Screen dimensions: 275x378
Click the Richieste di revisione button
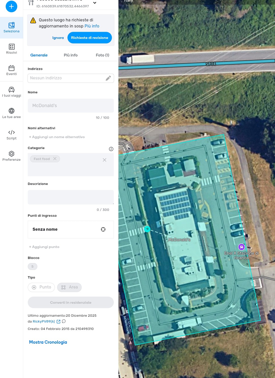coord(90,38)
